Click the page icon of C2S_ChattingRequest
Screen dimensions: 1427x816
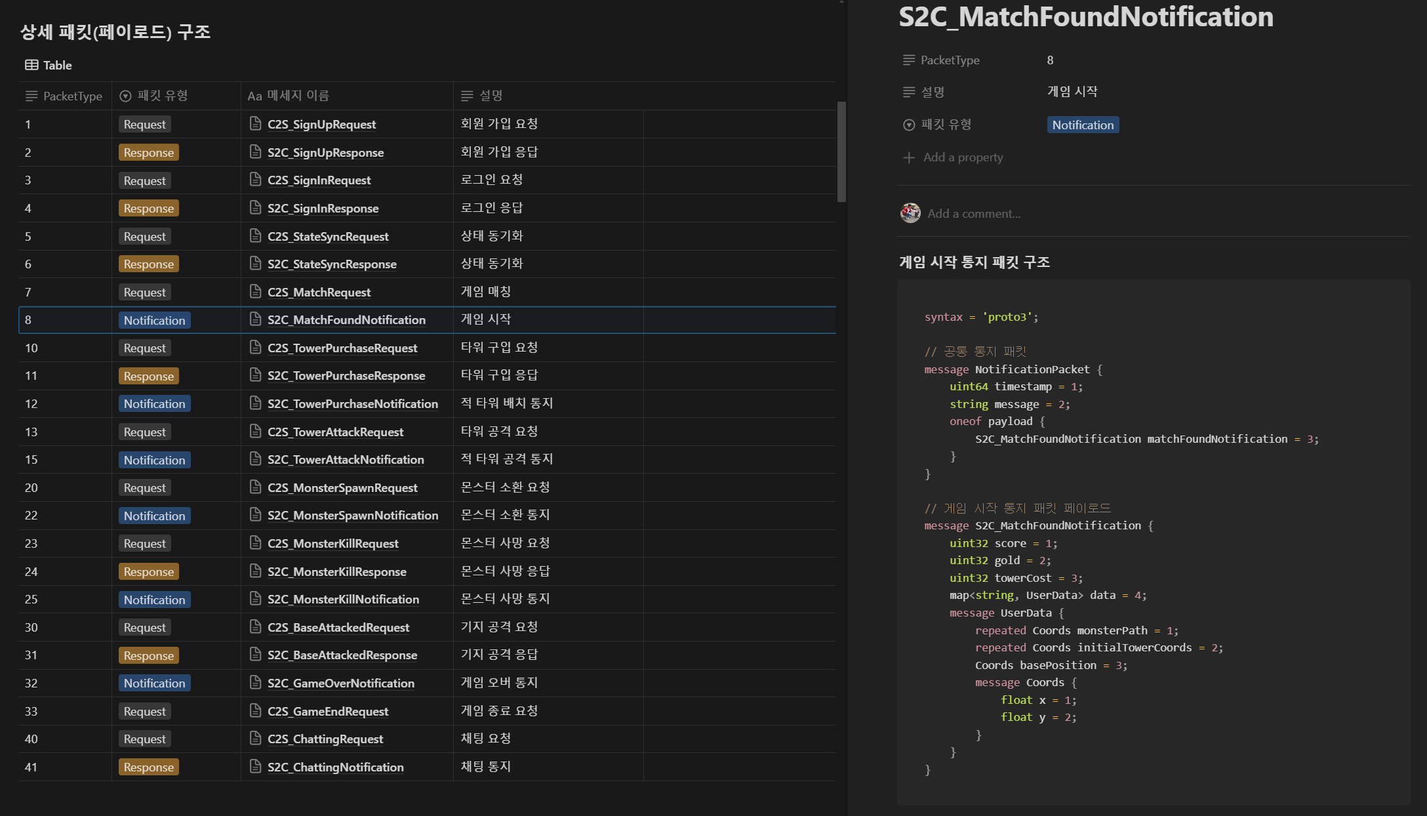pyautogui.click(x=256, y=738)
